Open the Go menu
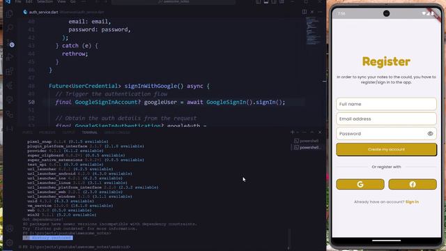Viewport: 446px width, 251px height. (72, 1)
